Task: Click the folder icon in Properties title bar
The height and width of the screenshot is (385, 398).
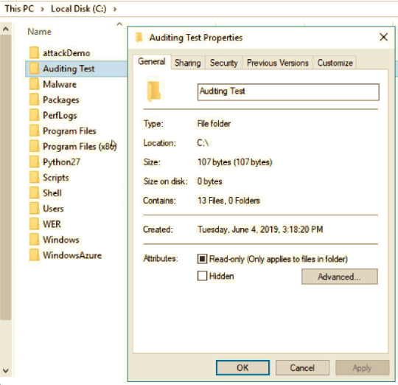Action: [x=139, y=38]
